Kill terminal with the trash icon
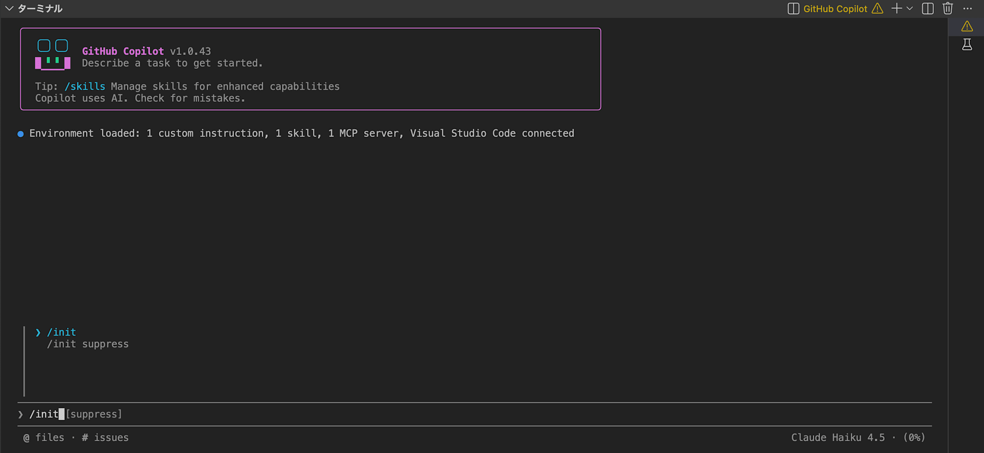The image size is (984, 453). click(x=948, y=8)
